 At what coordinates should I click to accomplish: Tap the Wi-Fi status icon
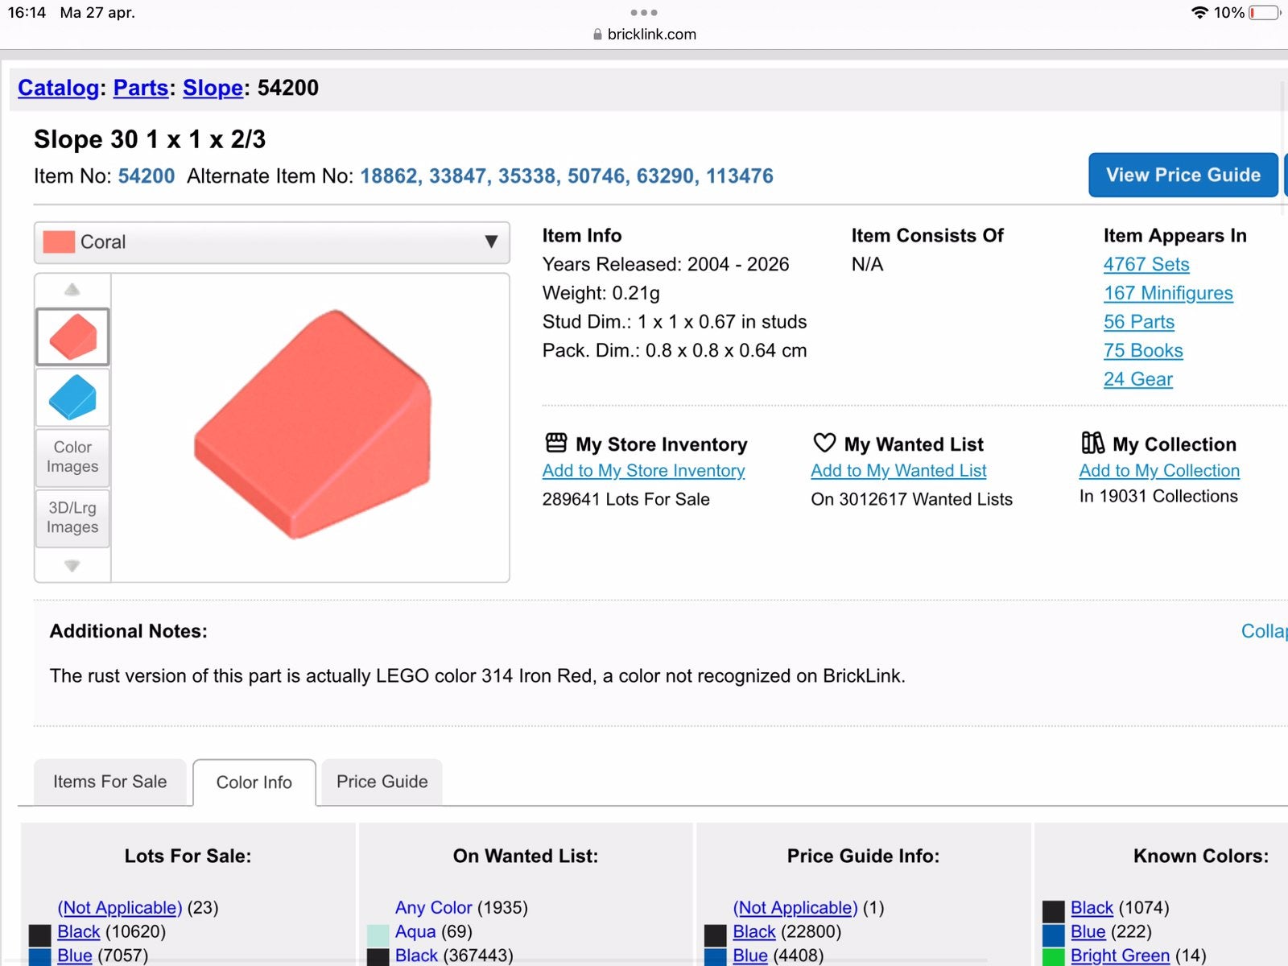(1199, 13)
